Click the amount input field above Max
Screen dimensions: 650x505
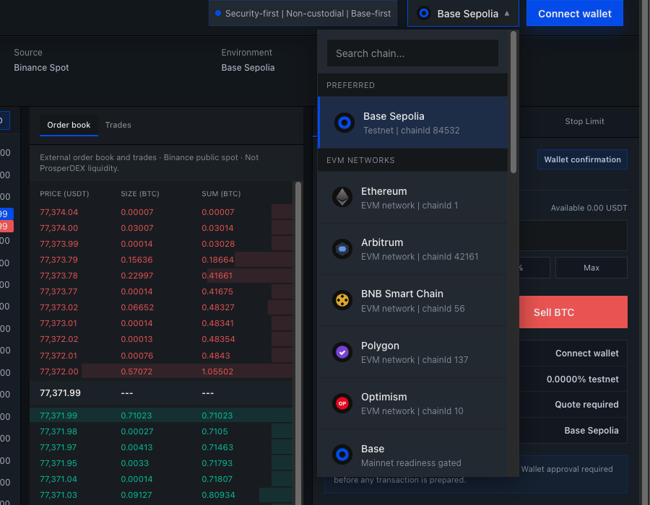tap(573, 235)
